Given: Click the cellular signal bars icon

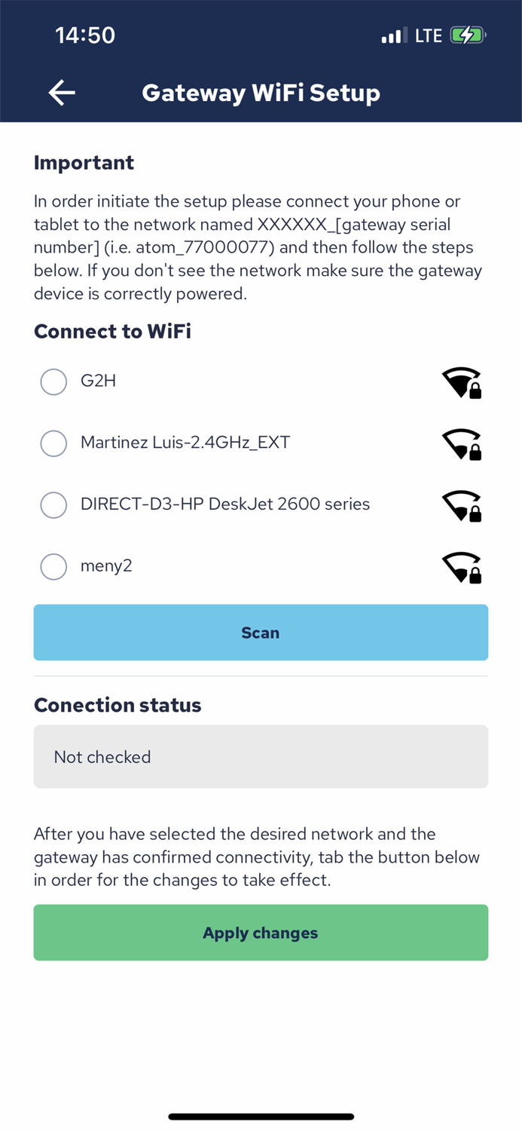Looking at the screenshot, I should (392, 35).
